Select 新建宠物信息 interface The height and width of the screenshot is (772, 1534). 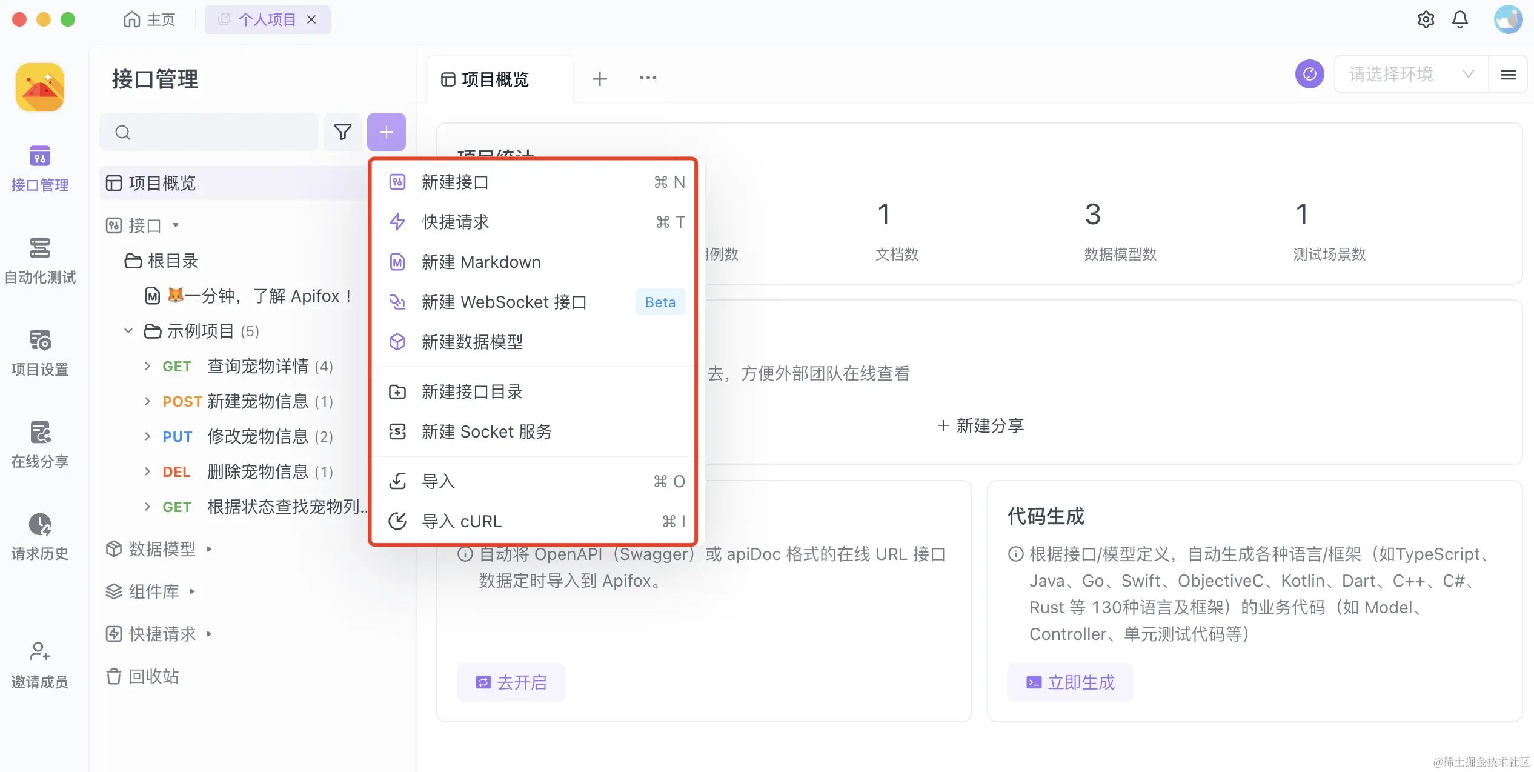pos(258,401)
